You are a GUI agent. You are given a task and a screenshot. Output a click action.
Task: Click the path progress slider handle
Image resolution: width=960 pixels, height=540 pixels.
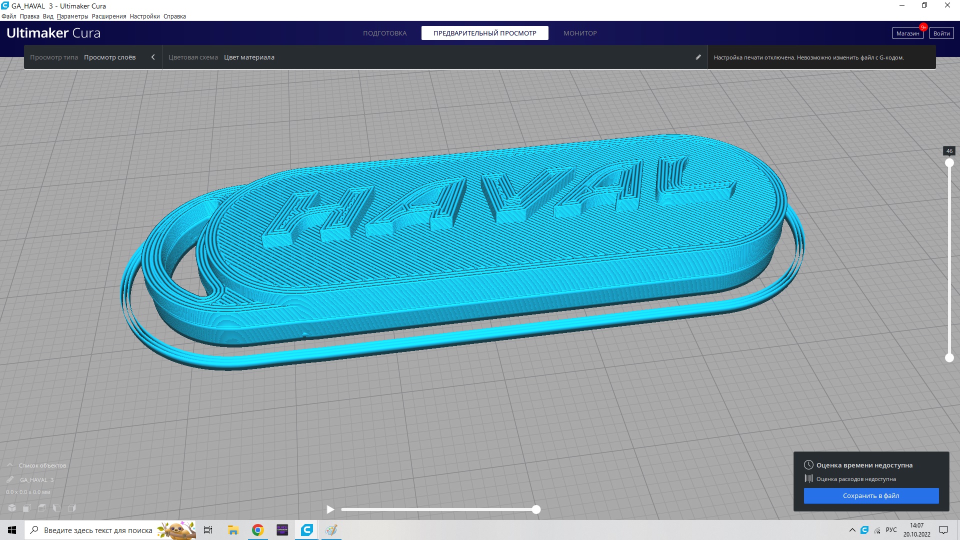pos(536,509)
